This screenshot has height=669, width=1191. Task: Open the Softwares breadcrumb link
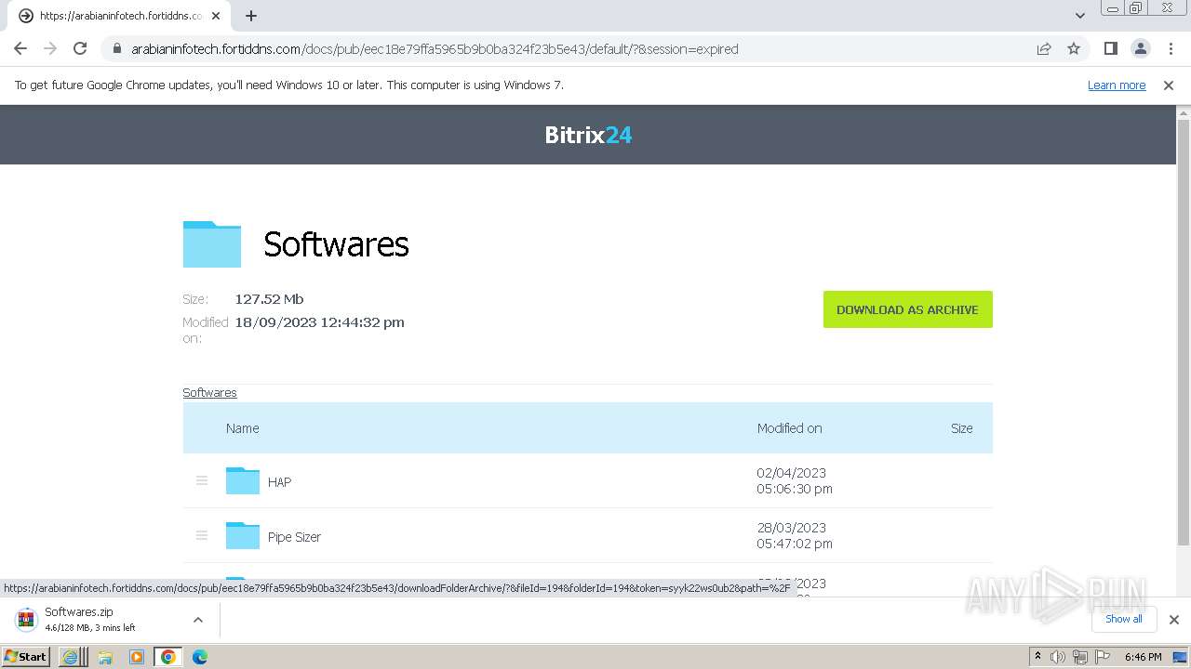[209, 392]
